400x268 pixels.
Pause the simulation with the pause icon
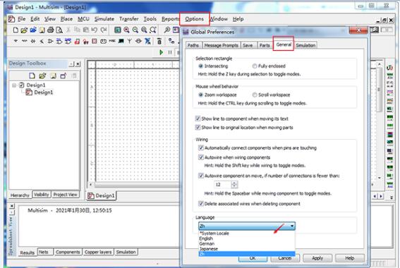point(170,52)
